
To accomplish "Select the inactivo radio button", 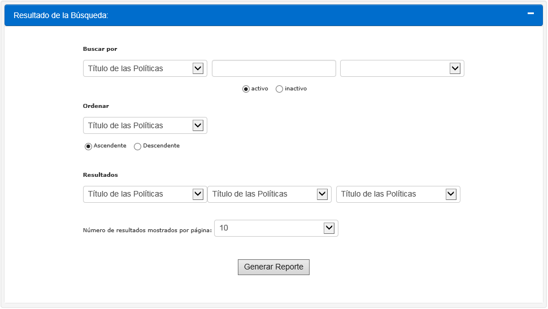I will coord(279,89).
